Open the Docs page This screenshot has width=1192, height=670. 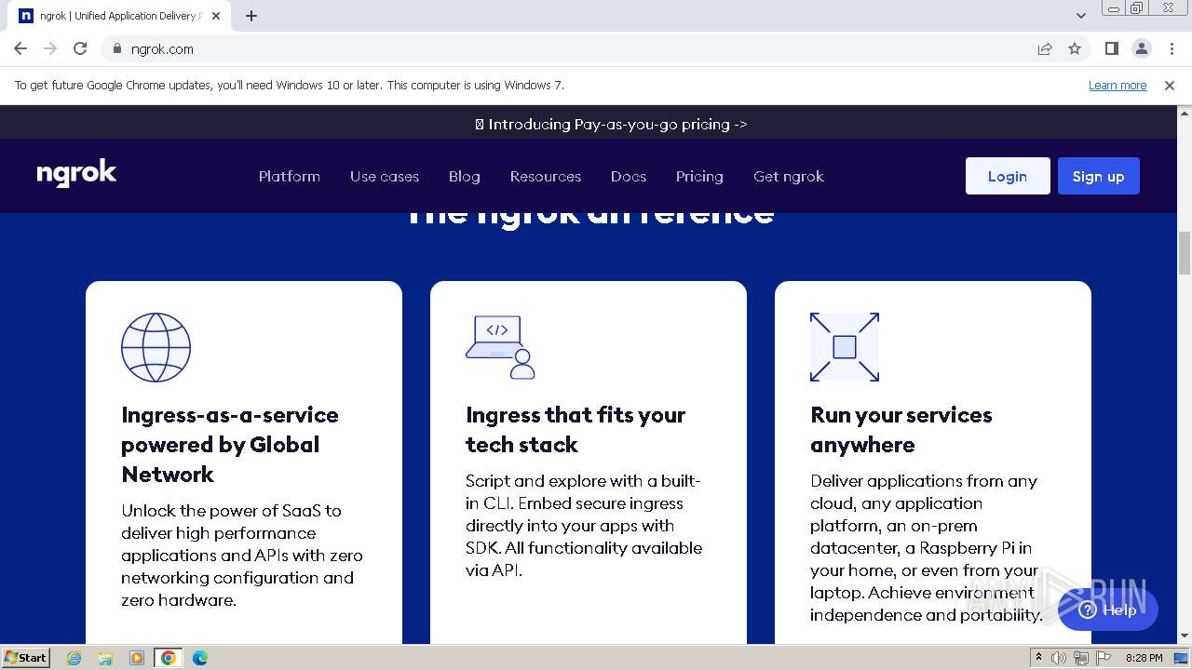click(x=629, y=176)
